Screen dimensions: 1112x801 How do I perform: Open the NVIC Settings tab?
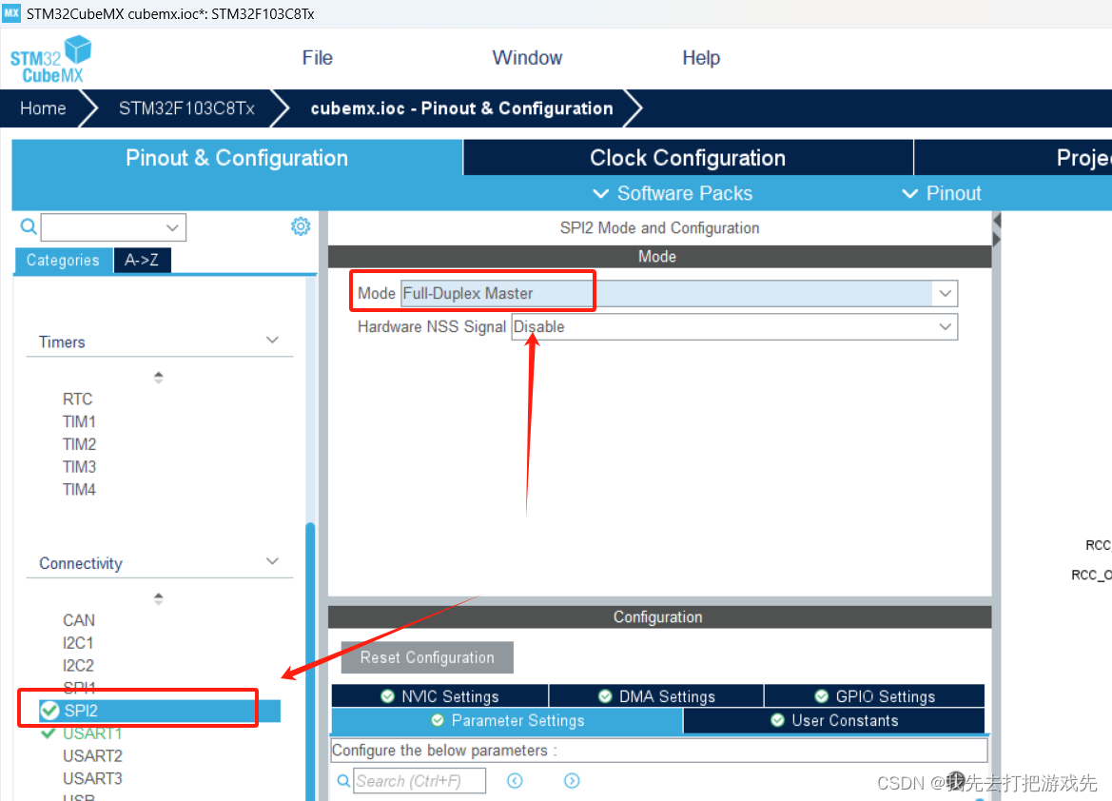coord(439,696)
